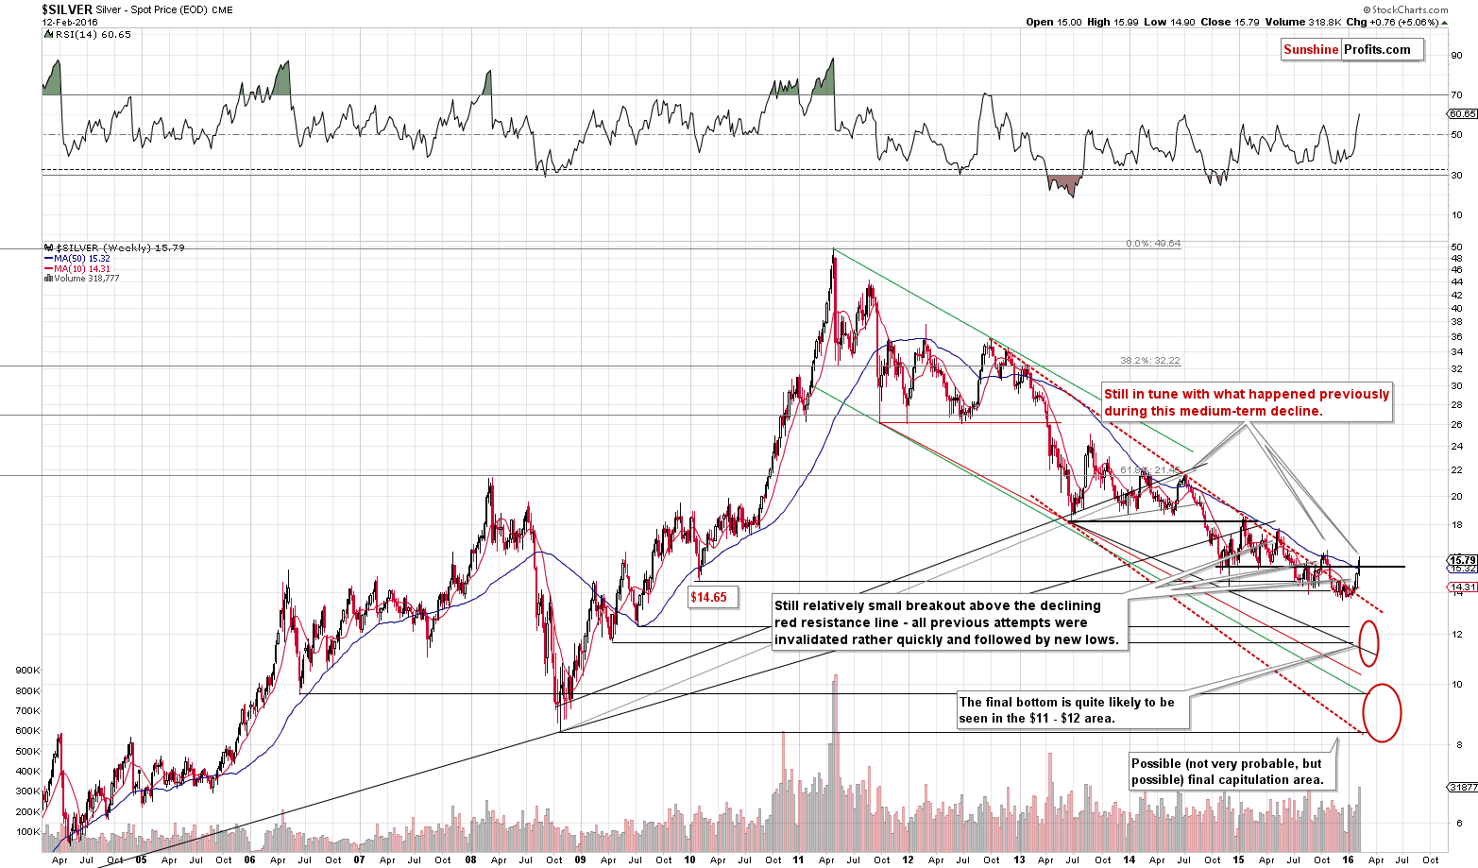Click the '08' year label on time axis
Viewport: 1478px width, 868px height.
click(469, 860)
